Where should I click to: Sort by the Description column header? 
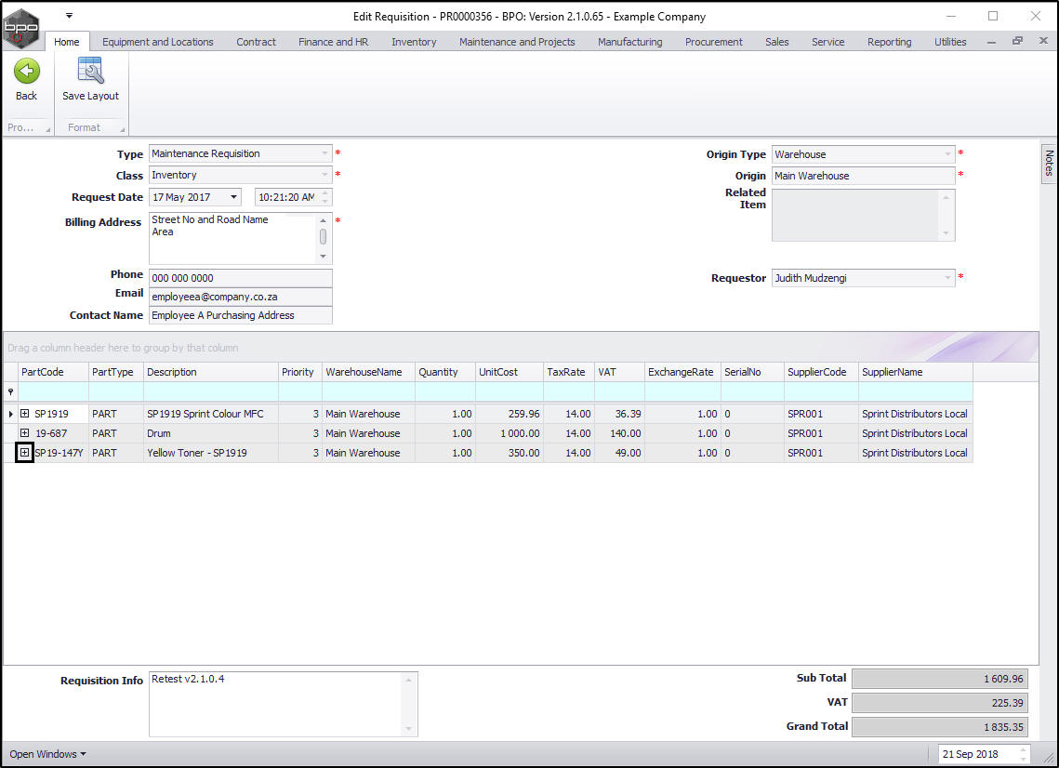coord(211,372)
